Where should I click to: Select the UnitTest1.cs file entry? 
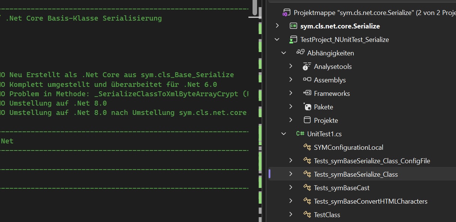tap(324, 134)
